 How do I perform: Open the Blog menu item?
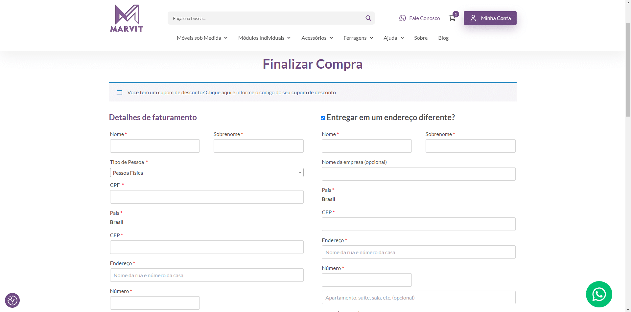point(443,38)
